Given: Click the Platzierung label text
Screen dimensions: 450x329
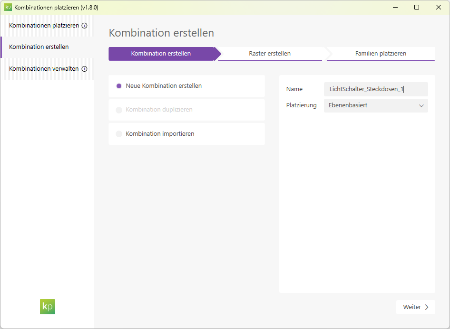Looking at the screenshot, I should click(301, 105).
